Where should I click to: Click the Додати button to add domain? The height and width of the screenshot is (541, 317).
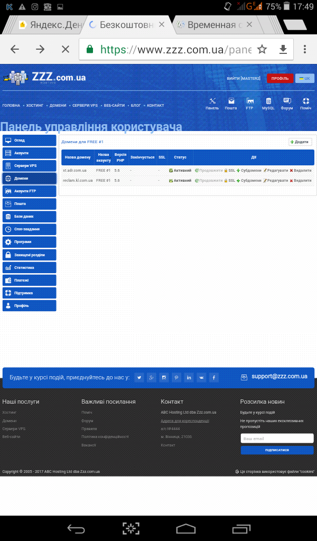pos(300,142)
